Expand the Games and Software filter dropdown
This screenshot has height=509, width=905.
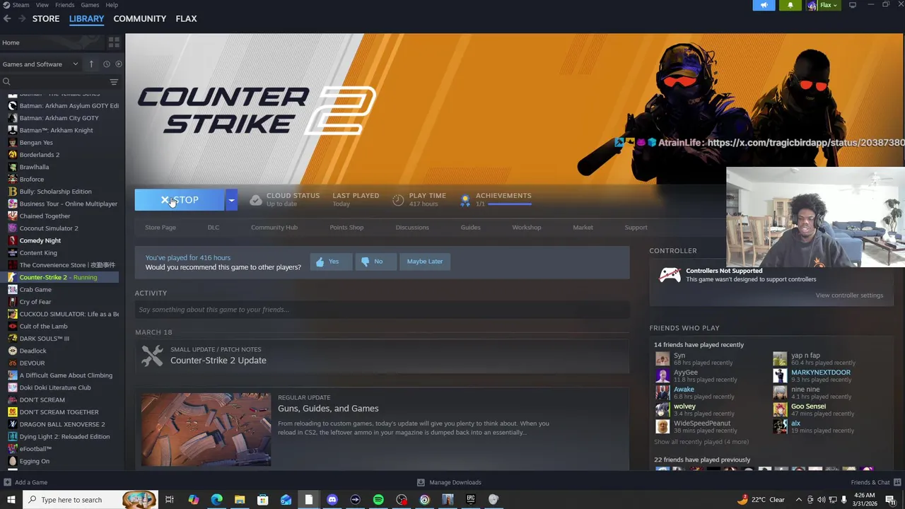[x=40, y=64]
